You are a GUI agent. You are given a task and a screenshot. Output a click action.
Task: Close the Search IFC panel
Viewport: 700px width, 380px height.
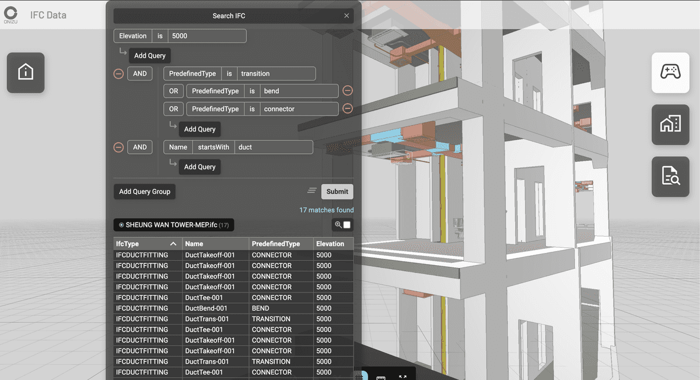tap(346, 16)
